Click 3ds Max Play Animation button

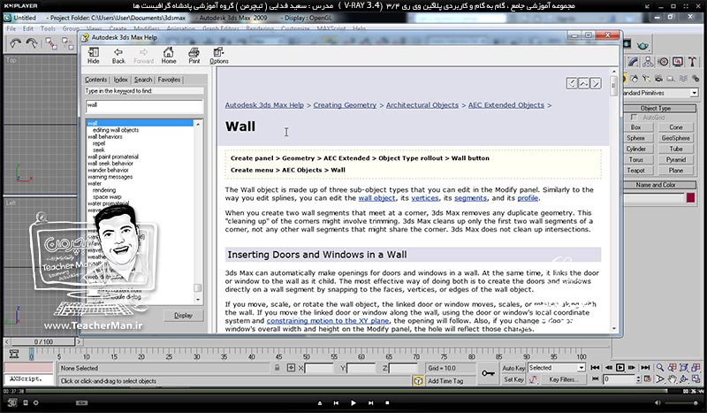(620, 367)
